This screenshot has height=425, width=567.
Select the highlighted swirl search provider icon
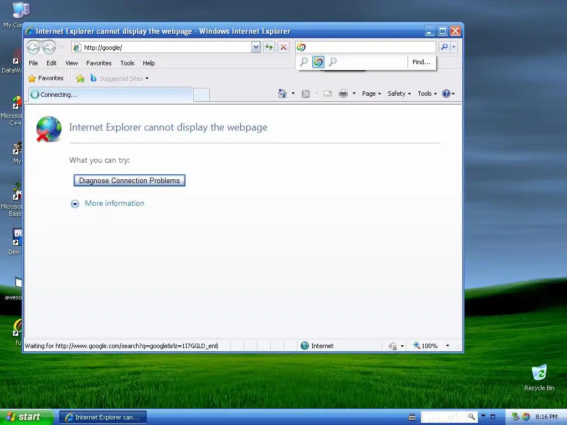tap(318, 62)
